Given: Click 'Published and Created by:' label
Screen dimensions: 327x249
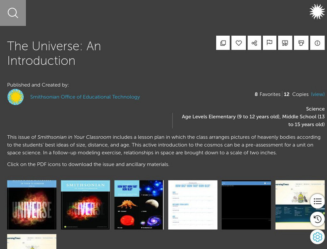Looking at the screenshot, I should [38, 85].
